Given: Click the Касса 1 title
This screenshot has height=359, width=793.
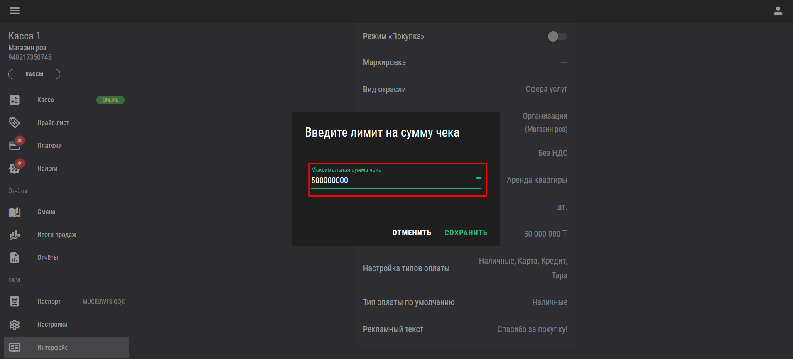Looking at the screenshot, I should (25, 36).
